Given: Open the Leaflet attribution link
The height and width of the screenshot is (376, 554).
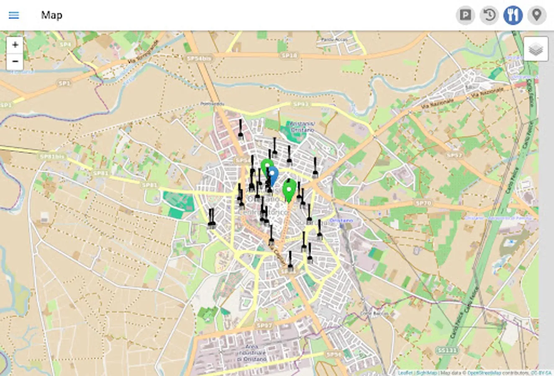Looking at the screenshot, I should point(405,373).
